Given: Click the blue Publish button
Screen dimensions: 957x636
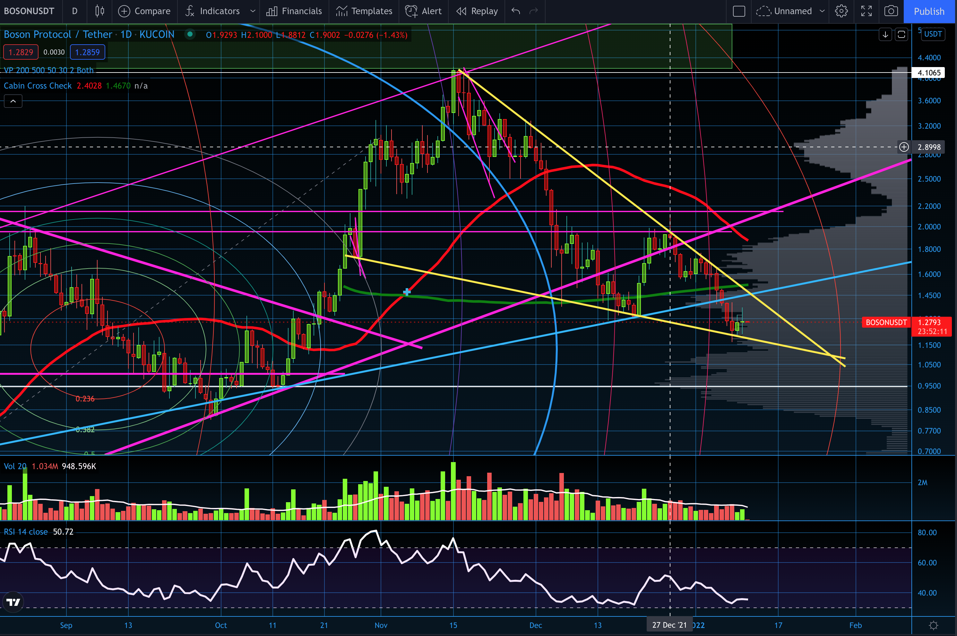Looking at the screenshot, I should [x=929, y=11].
